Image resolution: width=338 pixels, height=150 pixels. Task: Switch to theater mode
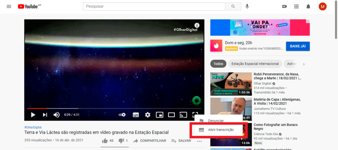(171, 115)
